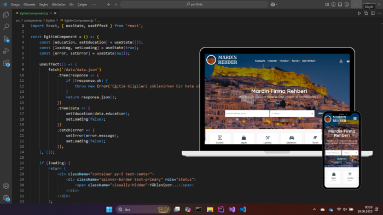Click the muted volume tray icon

(345, 210)
